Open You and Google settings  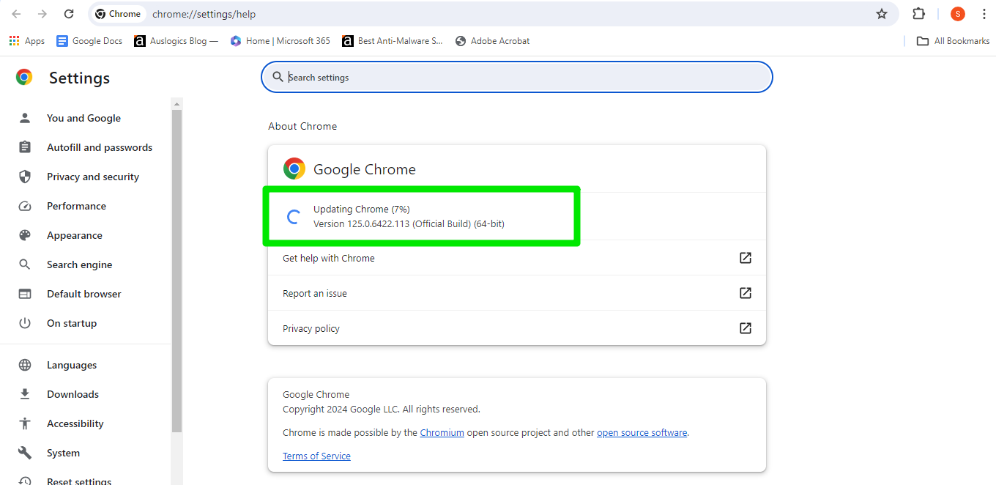83,118
